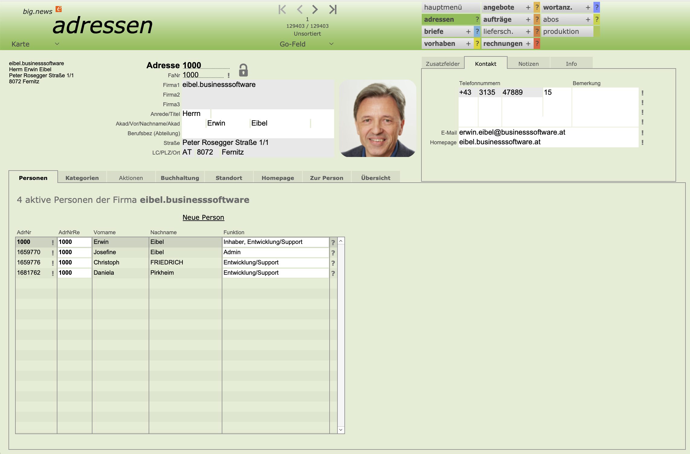Open the Aktionen tab

[131, 178]
